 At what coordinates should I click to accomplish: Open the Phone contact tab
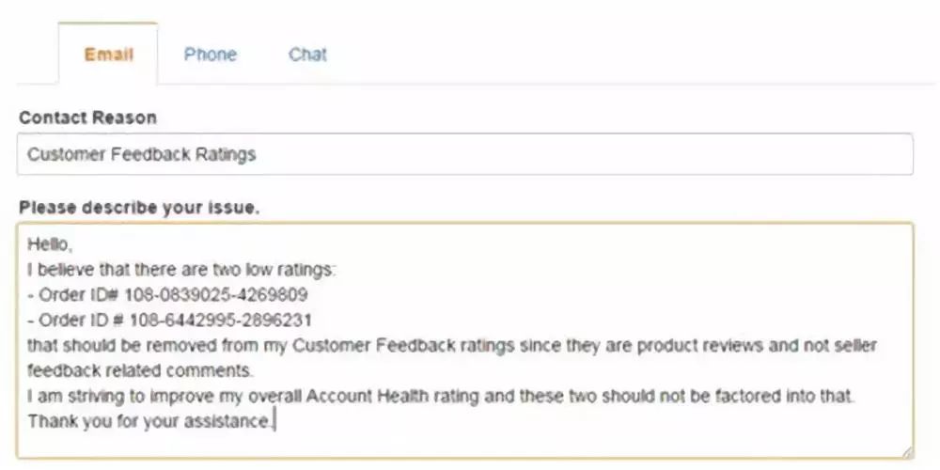point(210,55)
